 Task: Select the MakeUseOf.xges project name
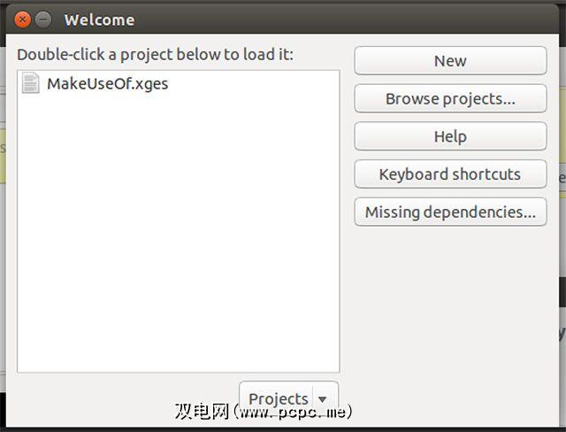(107, 84)
